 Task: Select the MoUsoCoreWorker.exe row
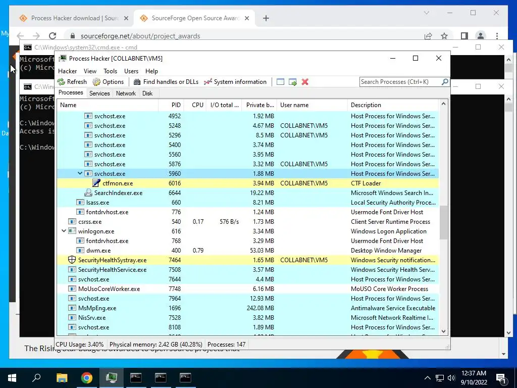tap(248, 288)
